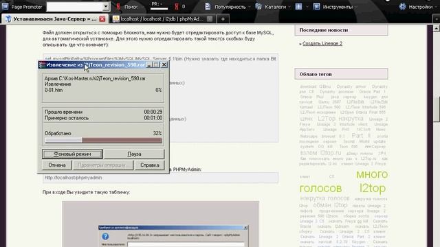Click the l2top.ru tag link
Image resolution: width=440 pixels, height=247 pixels.
tap(331, 153)
